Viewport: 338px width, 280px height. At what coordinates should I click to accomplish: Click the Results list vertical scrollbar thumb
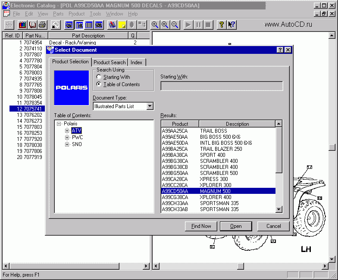279,150
